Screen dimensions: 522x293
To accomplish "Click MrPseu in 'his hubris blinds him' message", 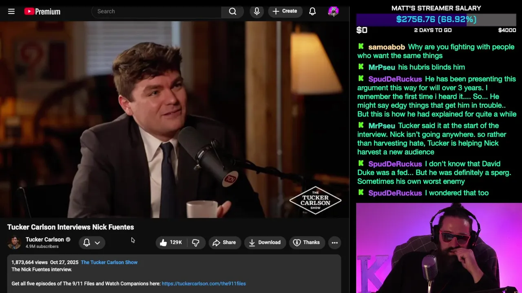I will (x=382, y=67).
